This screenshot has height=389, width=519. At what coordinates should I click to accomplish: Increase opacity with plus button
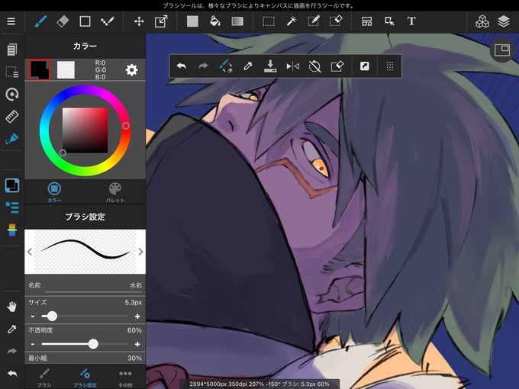[x=137, y=344]
